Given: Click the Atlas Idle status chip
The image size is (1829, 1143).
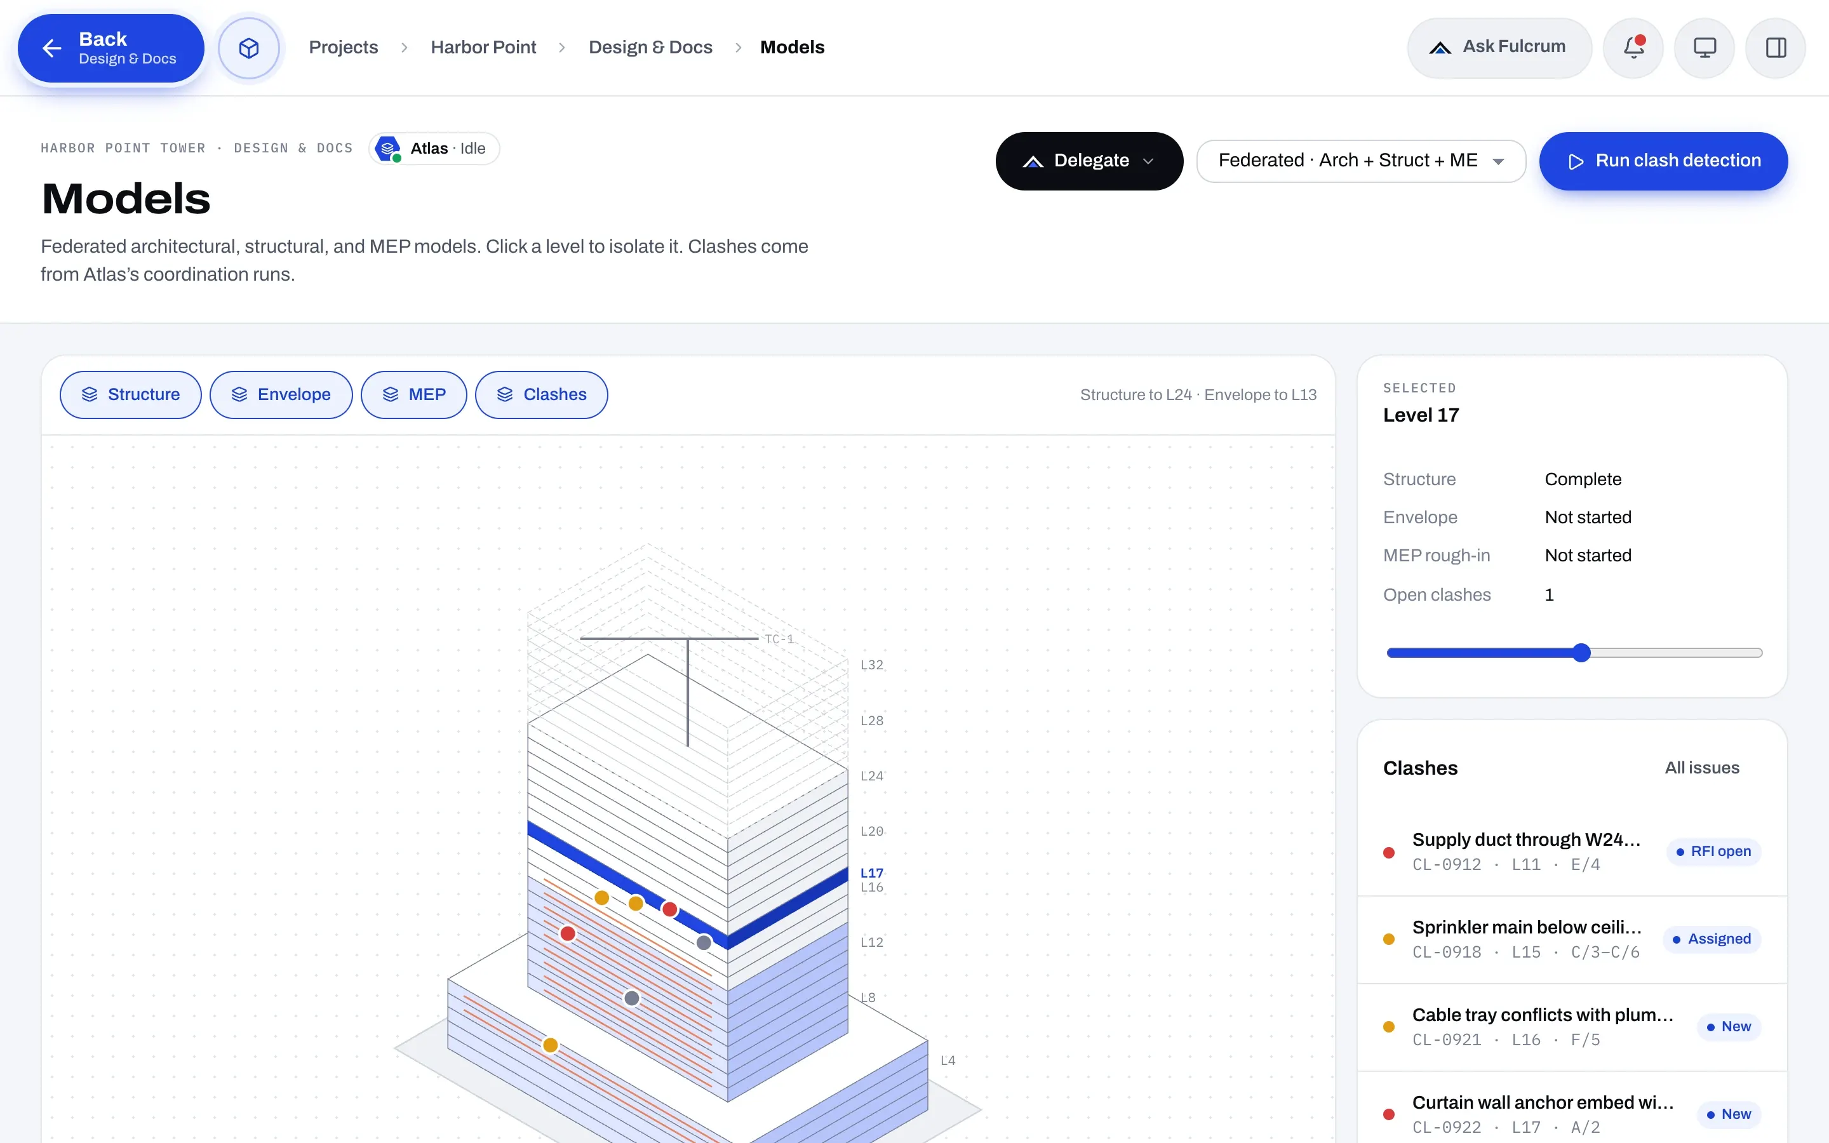Looking at the screenshot, I should click(x=434, y=148).
